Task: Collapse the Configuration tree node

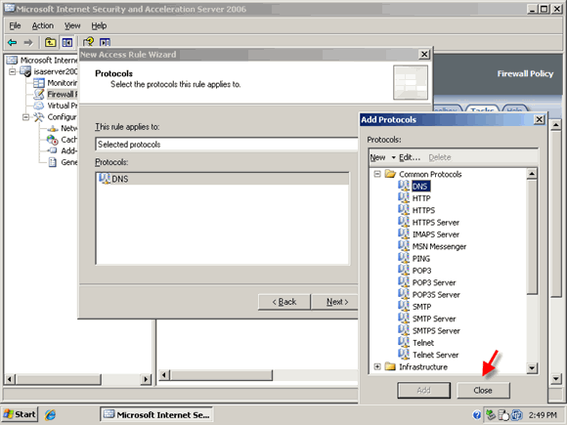Action: click(25, 117)
